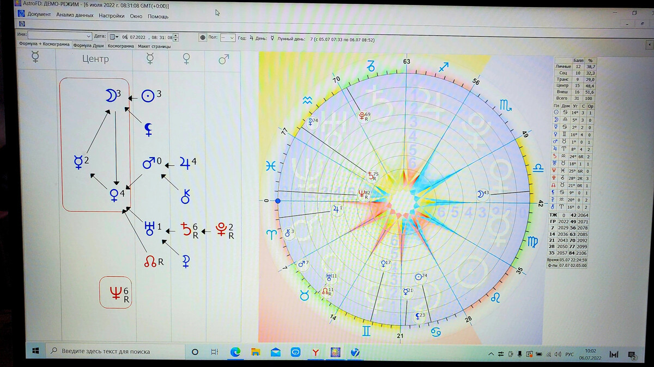The height and width of the screenshot is (367, 654).
Task: Click the Lilith symbol in the formula
Action: [148, 129]
